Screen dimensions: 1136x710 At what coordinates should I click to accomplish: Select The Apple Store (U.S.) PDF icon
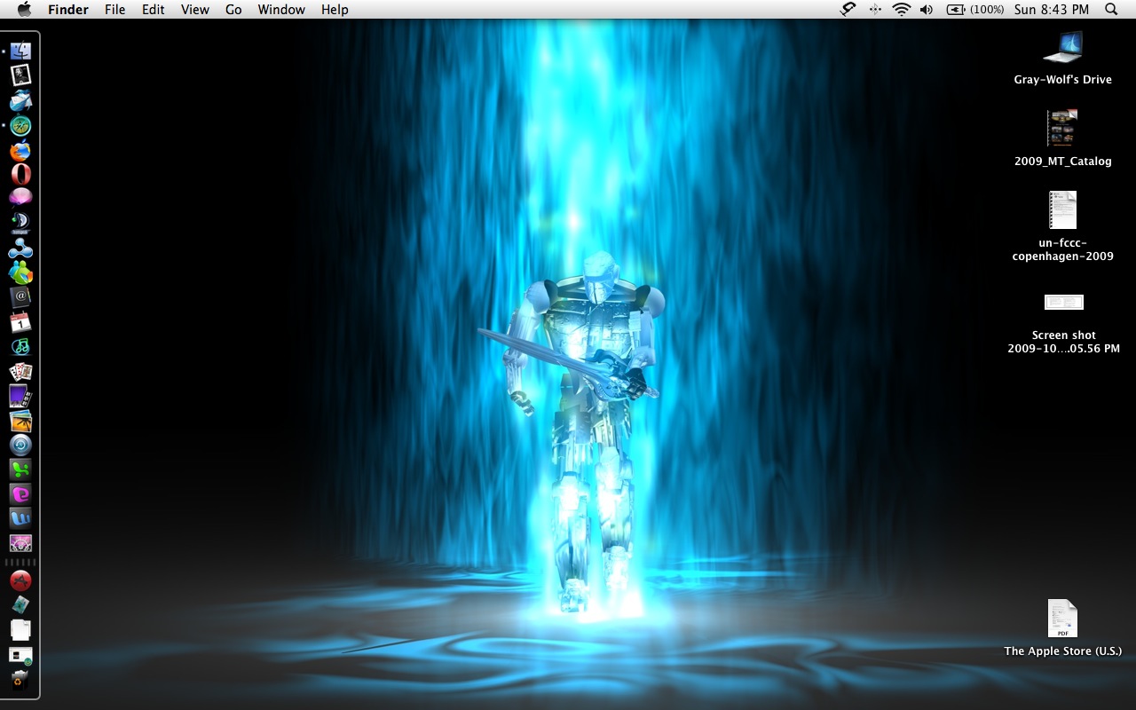click(1062, 619)
